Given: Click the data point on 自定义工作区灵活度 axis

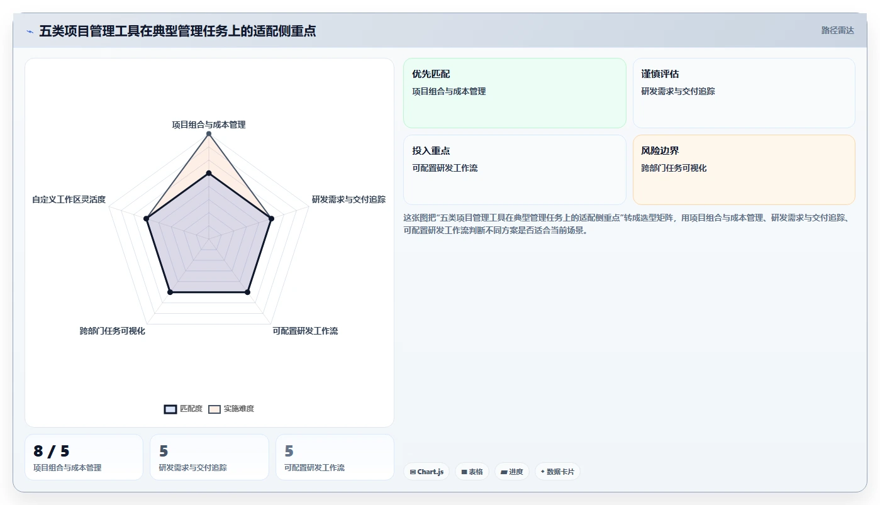Looking at the screenshot, I should pyautogui.click(x=147, y=219).
